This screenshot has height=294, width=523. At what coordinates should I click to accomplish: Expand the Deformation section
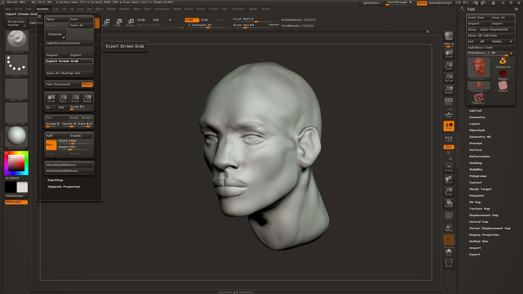tap(479, 156)
